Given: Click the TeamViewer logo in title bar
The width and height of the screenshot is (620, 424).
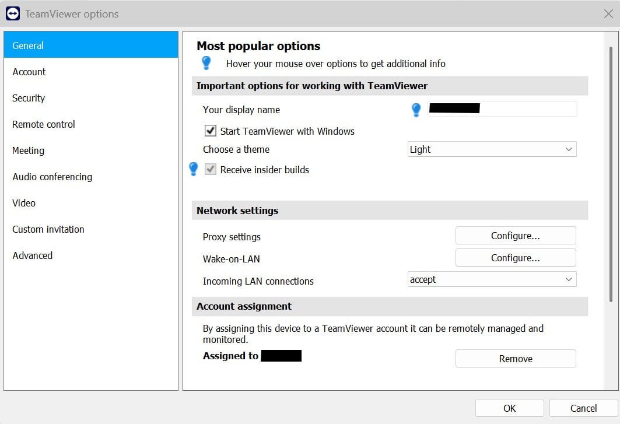Looking at the screenshot, I should tap(13, 13).
